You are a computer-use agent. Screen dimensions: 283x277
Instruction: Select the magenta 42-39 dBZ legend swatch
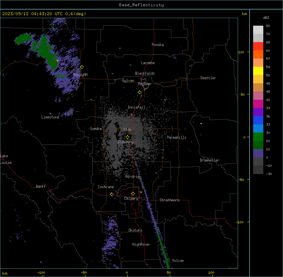[x=258, y=104]
